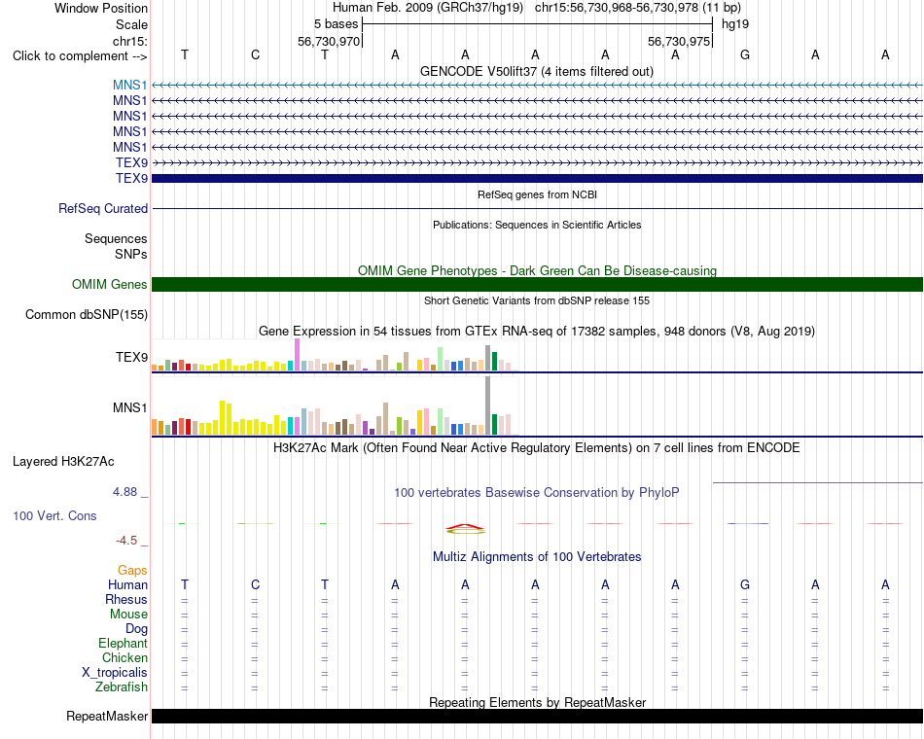This screenshot has height=739, width=924.
Task: Open the GTEx Gene Expression track title
Action: point(537,332)
